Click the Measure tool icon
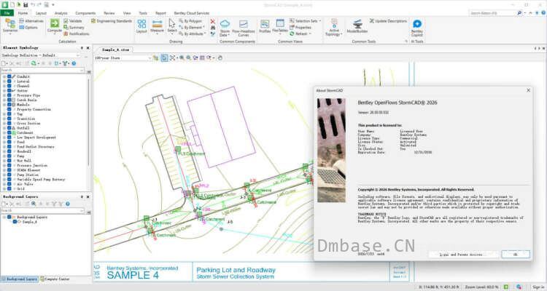Viewport: 547px width, 291px height. pos(157,26)
